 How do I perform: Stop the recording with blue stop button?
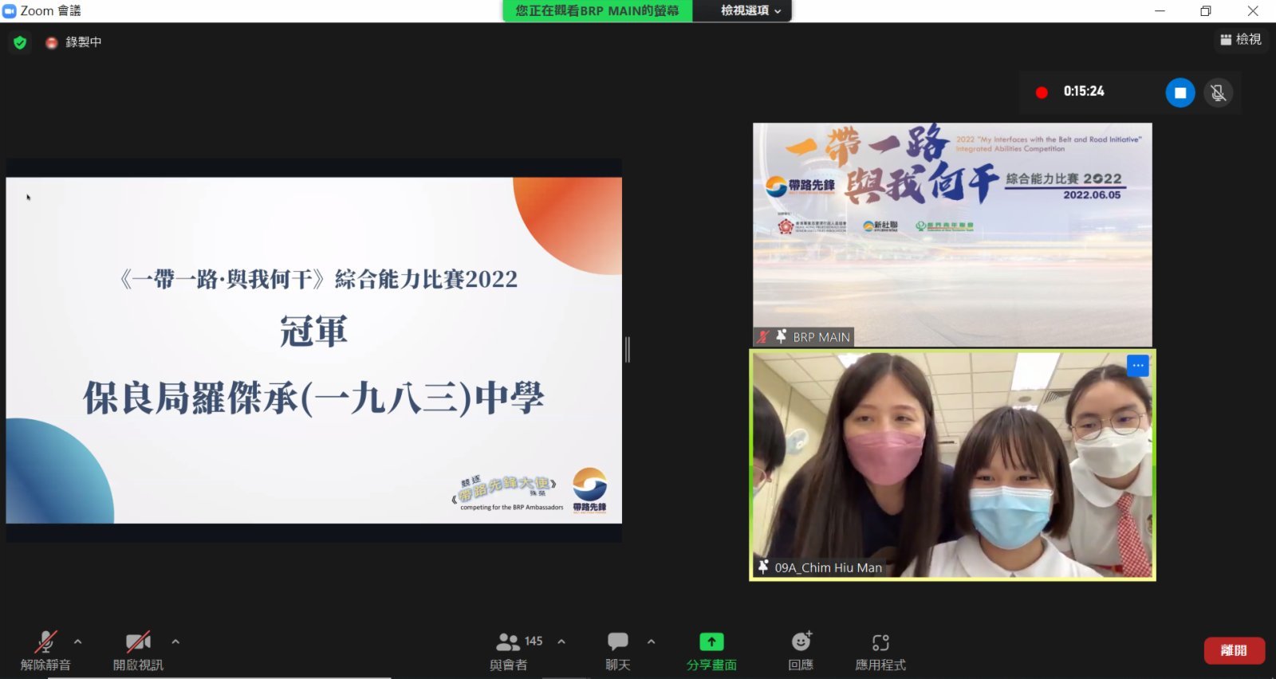[1180, 92]
